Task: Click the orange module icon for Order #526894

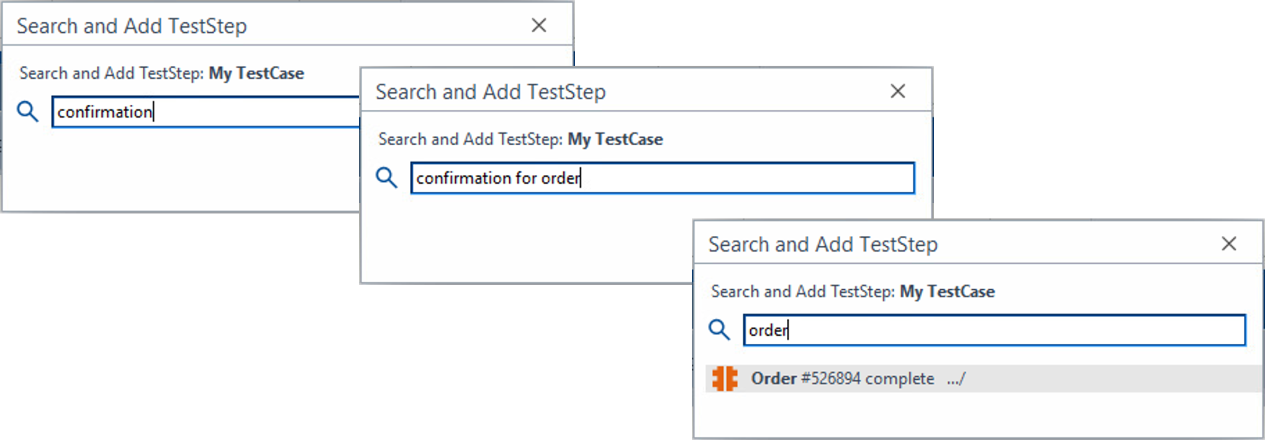Action: [724, 379]
